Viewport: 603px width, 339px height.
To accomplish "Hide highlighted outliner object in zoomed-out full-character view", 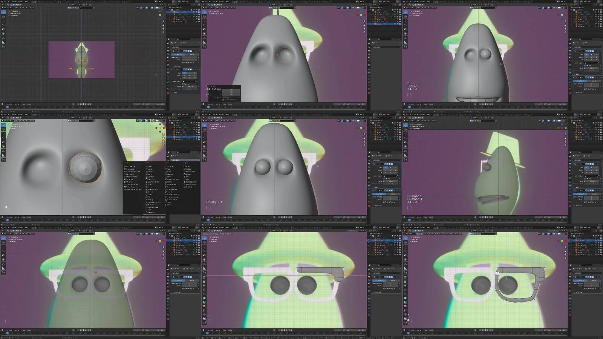I will (x=197, y=12).
